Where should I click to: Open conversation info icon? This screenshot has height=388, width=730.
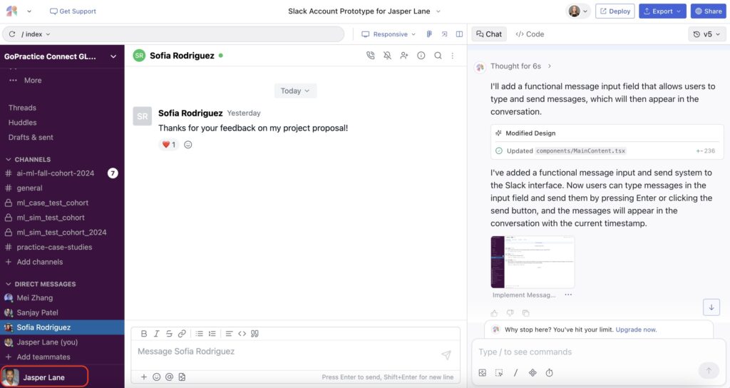(x=421, y=56)
